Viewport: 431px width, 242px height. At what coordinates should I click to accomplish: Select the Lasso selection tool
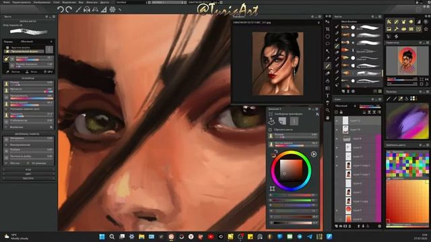tap(328, 44)
